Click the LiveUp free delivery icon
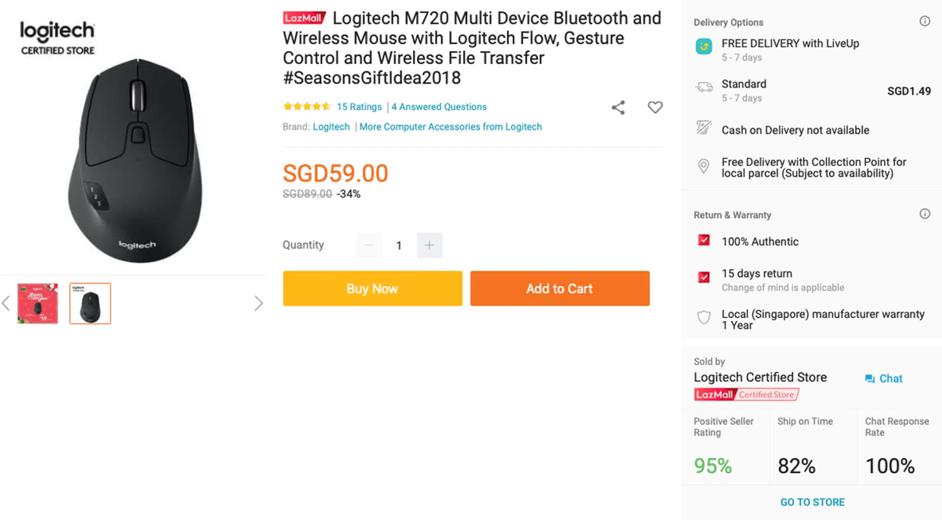The image size is (942, 524). pos(704,47)
